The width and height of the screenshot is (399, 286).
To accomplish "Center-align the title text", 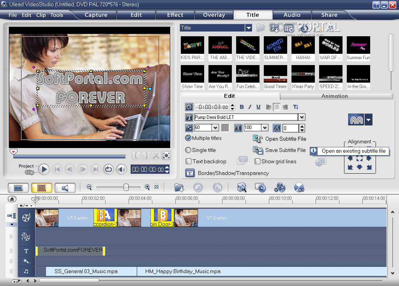I will click(x=277, y=107).
